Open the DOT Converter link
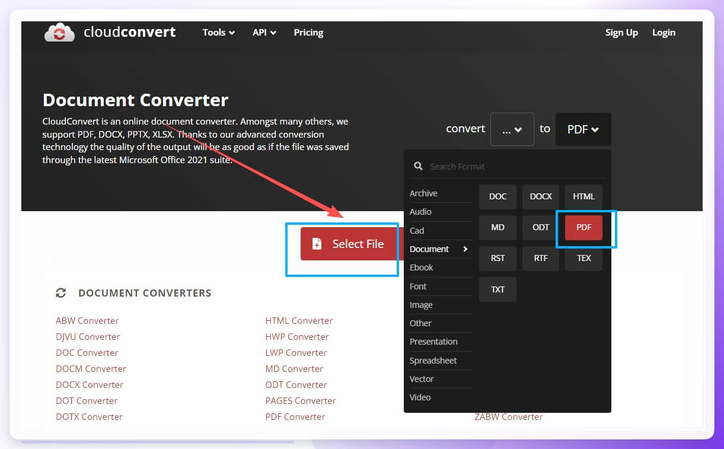Viewport: 724px width, 449px height. tap(87, 401)
